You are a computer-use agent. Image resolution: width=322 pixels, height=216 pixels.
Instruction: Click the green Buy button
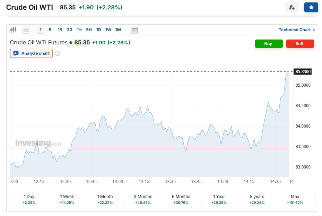point(269,44)
